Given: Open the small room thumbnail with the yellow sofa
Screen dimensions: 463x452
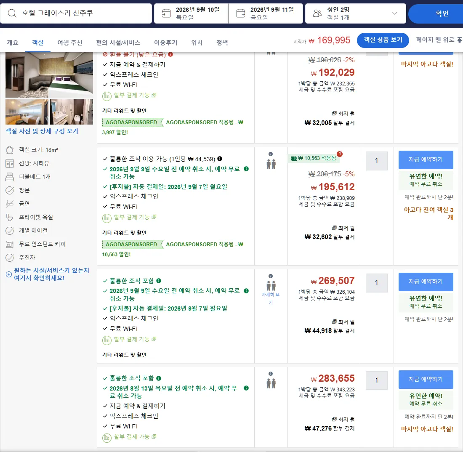Looking at the screenshot, I should point(27,112).
